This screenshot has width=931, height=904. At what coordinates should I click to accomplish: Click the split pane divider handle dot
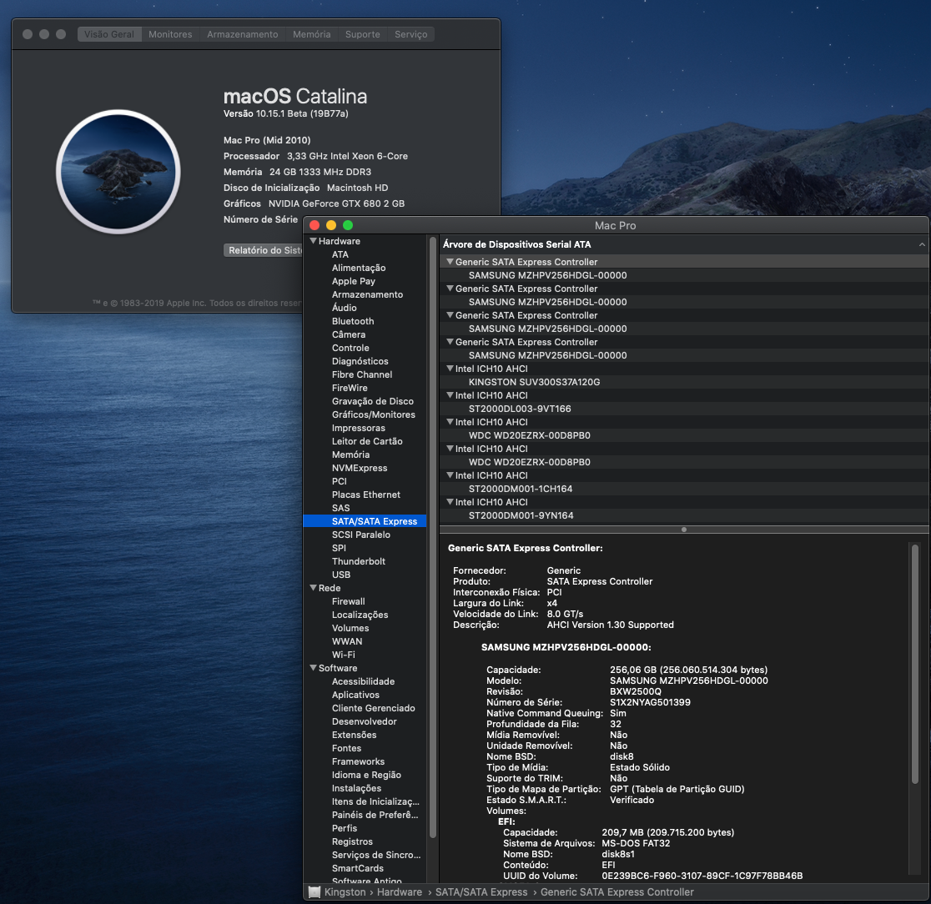684,530
